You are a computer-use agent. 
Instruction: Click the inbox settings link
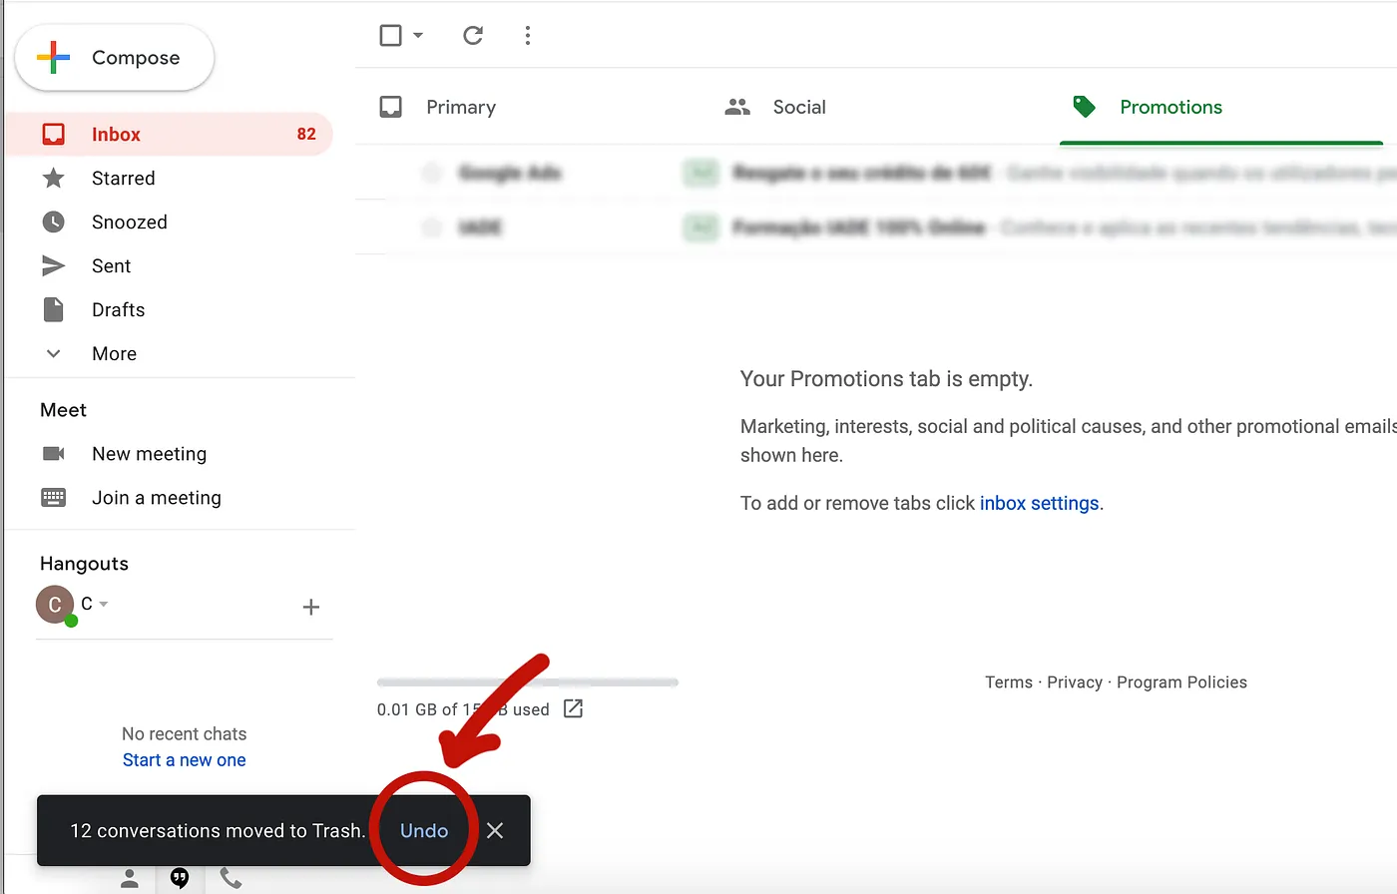[1039, 504]
